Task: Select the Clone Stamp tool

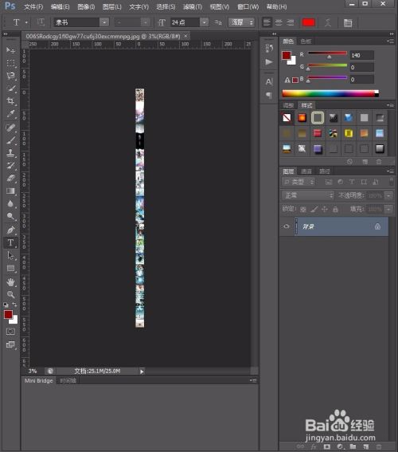Action: [10, 153]
